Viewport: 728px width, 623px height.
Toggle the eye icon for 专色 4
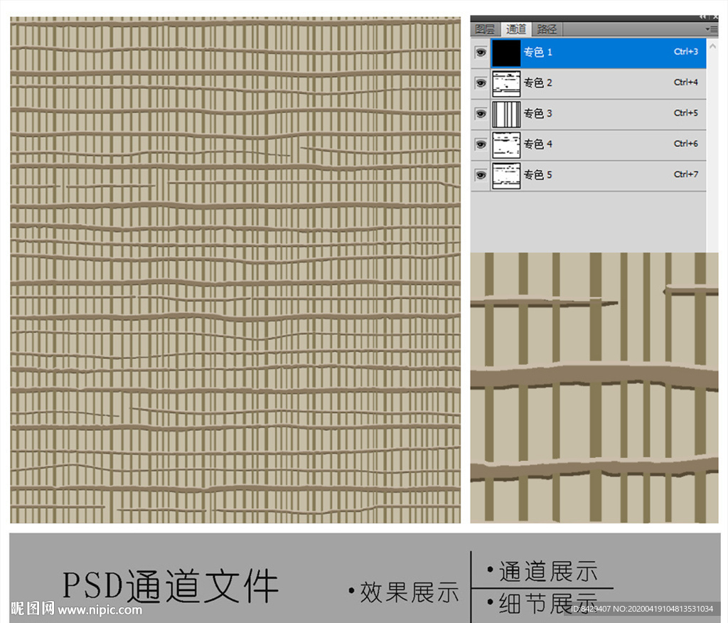481,144
